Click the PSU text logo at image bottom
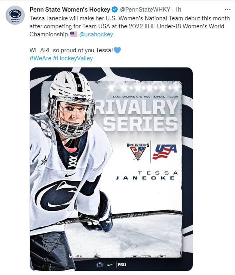235x275 pixels. coord(122,265)
